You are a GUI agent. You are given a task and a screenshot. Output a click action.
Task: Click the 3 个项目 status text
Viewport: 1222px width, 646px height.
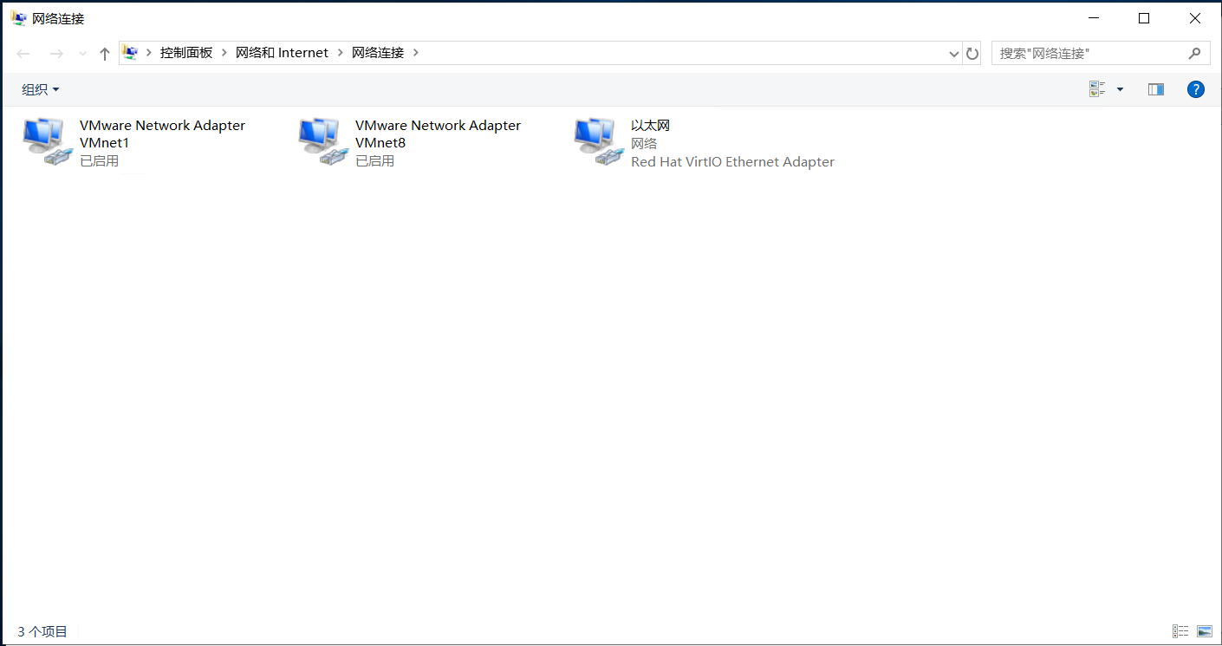[42, 631]
